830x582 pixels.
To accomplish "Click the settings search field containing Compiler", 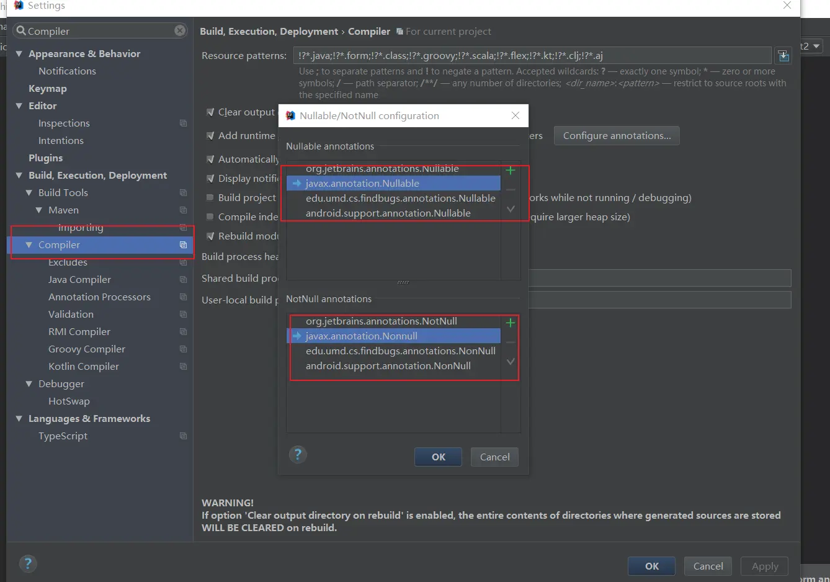I will 100,30.
